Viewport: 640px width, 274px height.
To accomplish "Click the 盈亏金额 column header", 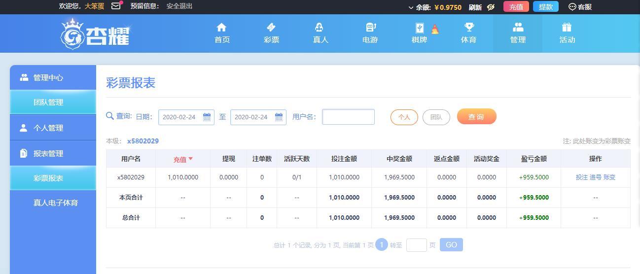I will (534, 159).
